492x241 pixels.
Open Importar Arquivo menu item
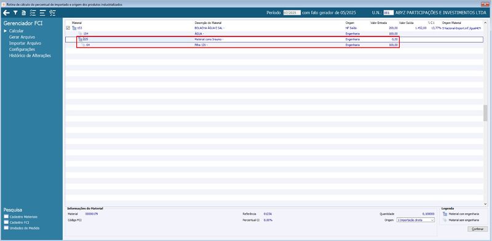click(x=25, y=43)
